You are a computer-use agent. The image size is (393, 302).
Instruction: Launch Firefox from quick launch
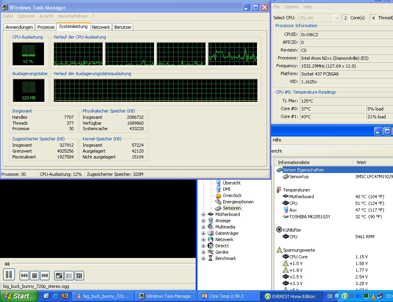click(x=65, y=296)
